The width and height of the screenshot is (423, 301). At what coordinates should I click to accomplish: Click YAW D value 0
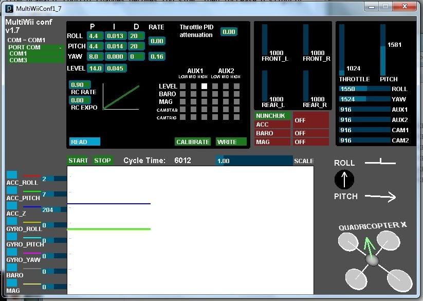[x=136, y=57]
